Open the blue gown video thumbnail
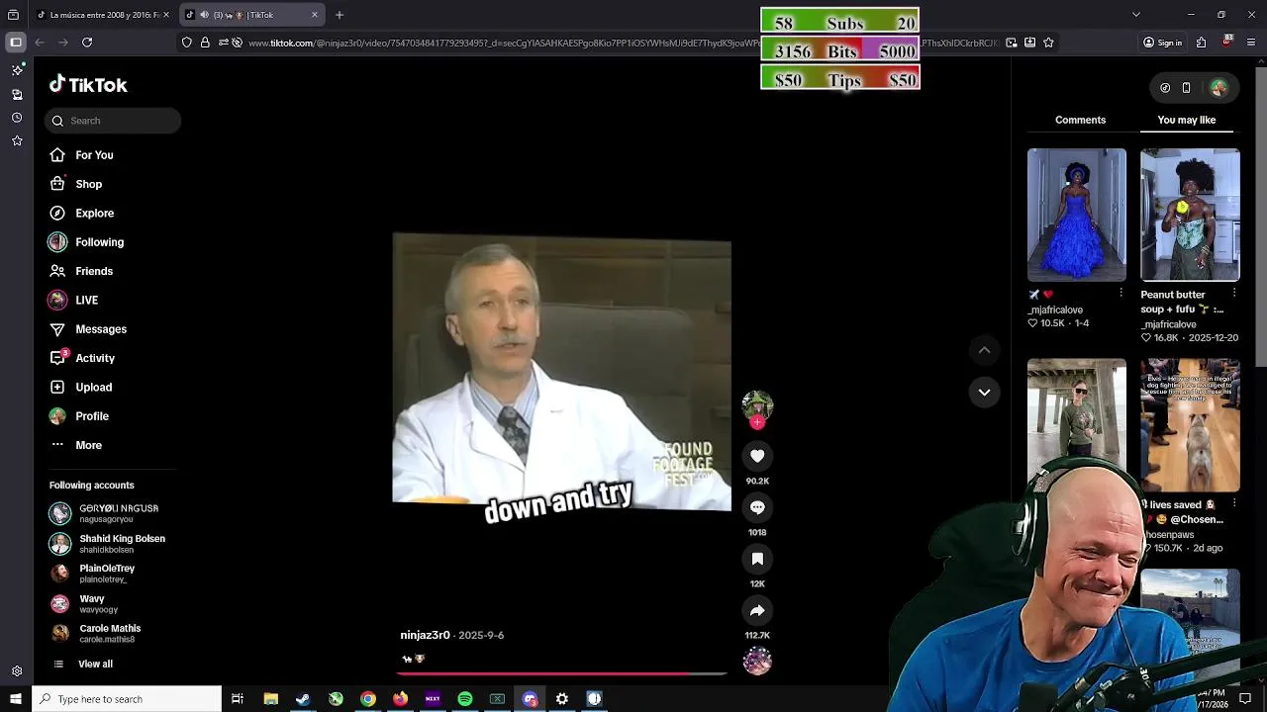Image resolution: width=1267 pixels, height=712 pixels. 1076,215
